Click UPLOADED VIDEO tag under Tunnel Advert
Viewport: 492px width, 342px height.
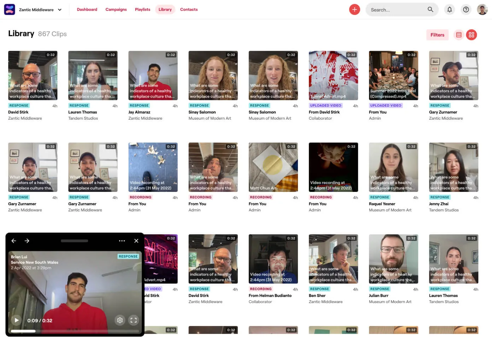point(326,106)
